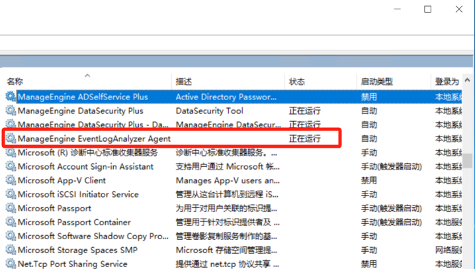
Task: Click gear icon beside the Microsoft Passport service
Action: click(11, 208)
